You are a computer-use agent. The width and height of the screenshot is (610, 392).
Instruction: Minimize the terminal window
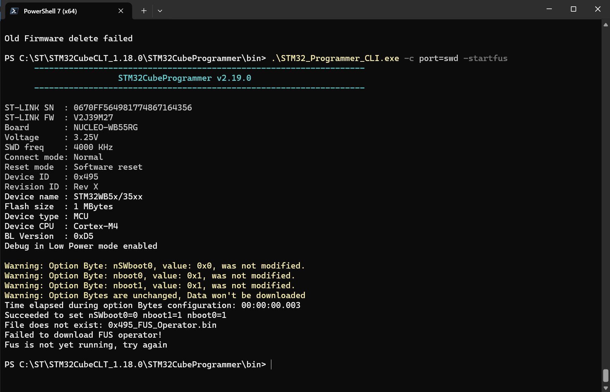(549, 9)
